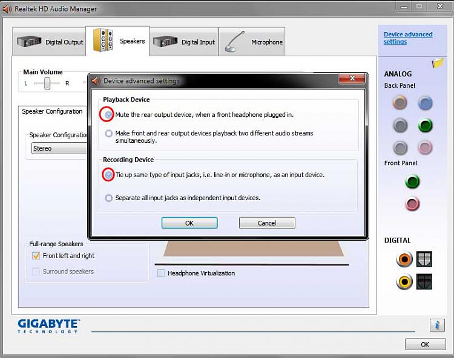The image size is (454, 358).
Task: Click the pink front panel jack
Action: (412, 204)
